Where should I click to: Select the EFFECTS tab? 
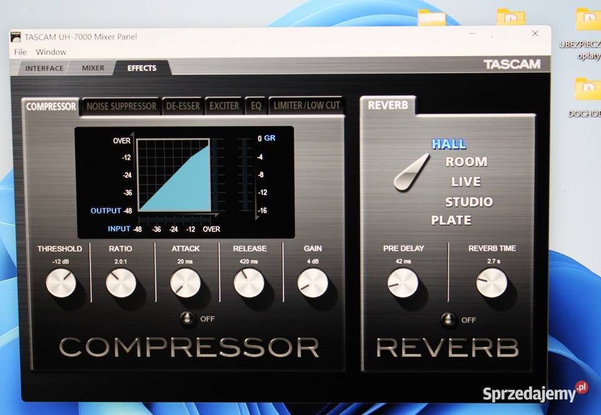[142, 68]
